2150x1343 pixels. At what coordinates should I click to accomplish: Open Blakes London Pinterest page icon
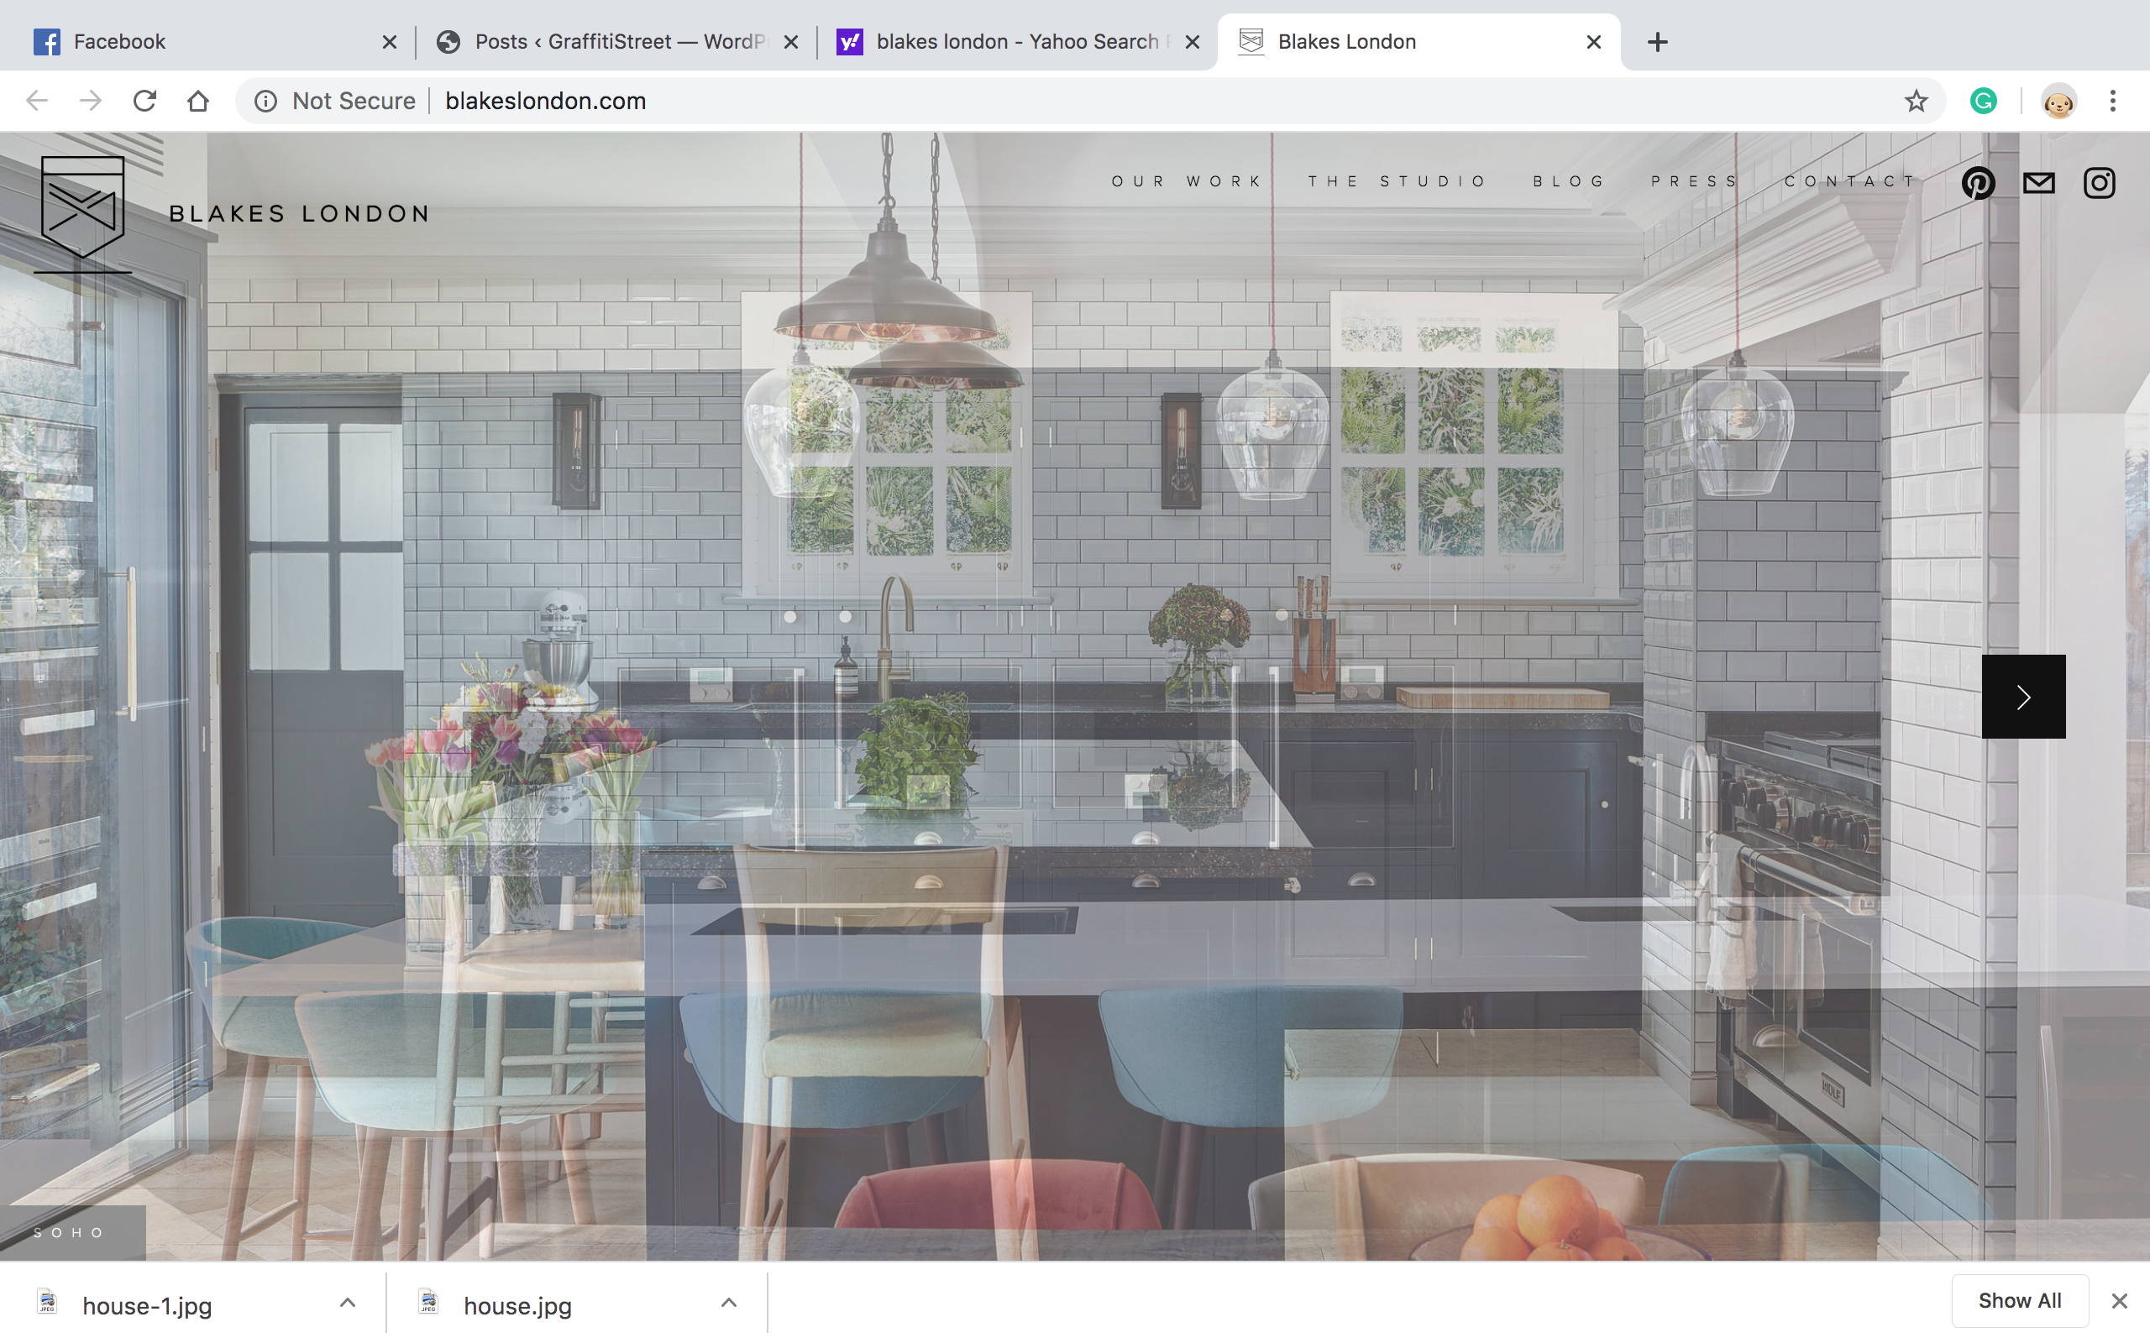click(1978, 183)
